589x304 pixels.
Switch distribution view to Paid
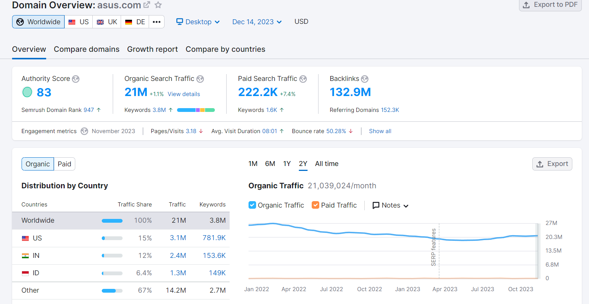[64, 164]
